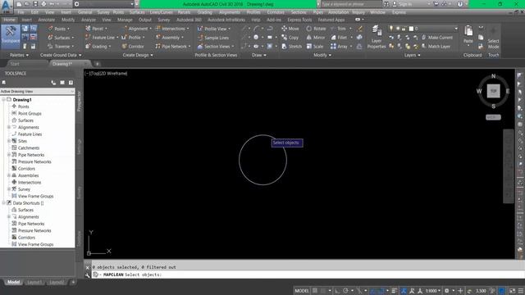525x295 pixels.
Task: Click the Help question mark icon
Action: click(460, 4)
